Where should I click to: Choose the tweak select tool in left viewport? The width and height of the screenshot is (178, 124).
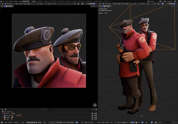pyautogui.click(x=2, y=6)
